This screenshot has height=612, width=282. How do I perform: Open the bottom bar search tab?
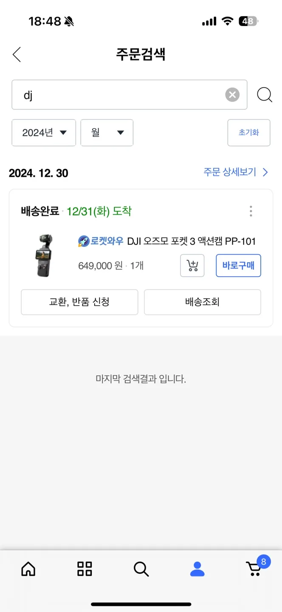(x=141, y=569)
